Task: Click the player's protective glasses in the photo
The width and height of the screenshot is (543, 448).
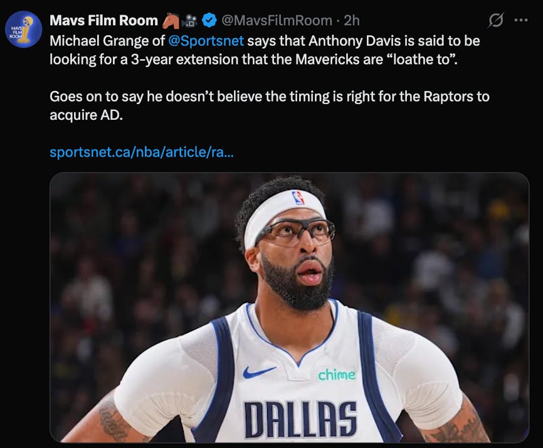Action: click(x=295, y=232)
